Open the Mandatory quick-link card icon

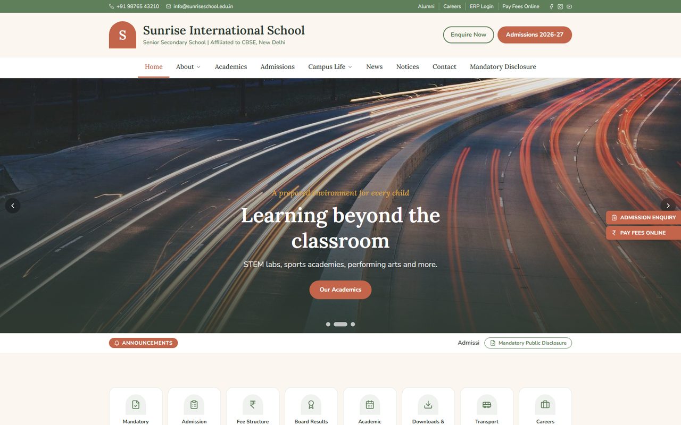[x=136, y=405]
